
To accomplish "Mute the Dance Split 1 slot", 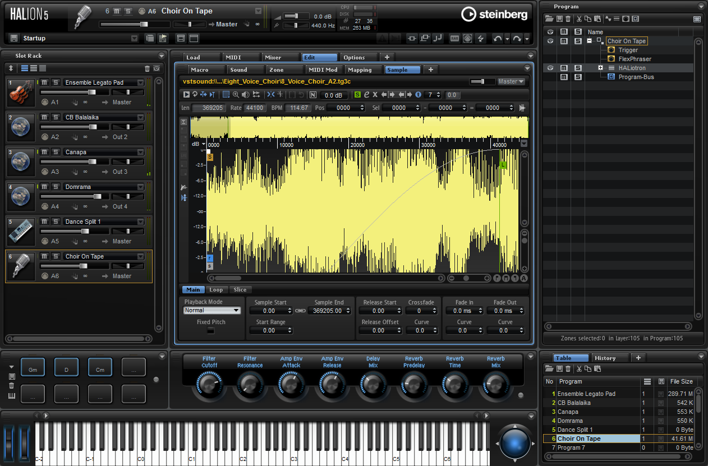I will 45,222.
